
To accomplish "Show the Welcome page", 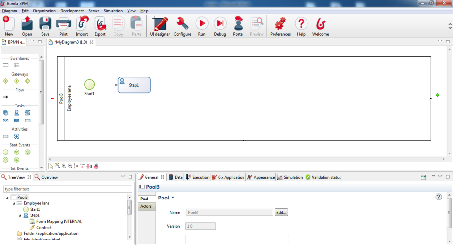I will [321, 26].
